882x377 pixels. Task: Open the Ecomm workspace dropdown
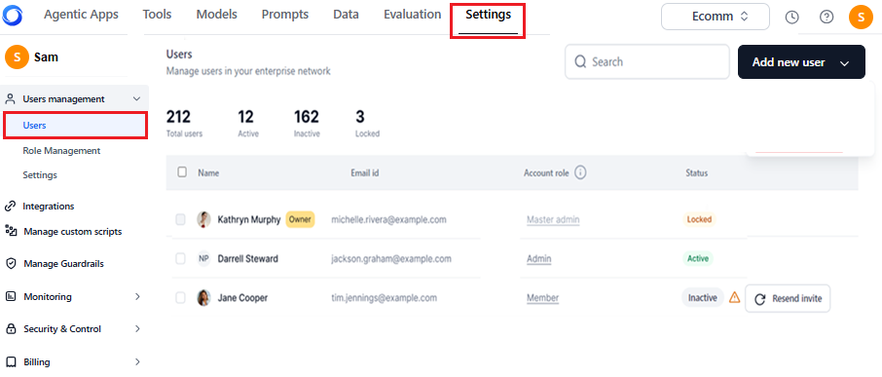[x=715, y=17]
